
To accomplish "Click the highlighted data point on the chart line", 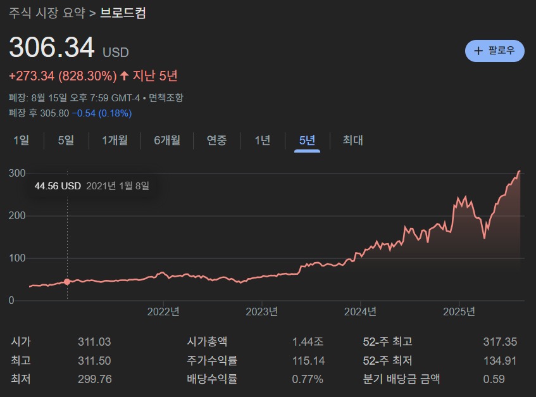I will click(x=67, y=282).
